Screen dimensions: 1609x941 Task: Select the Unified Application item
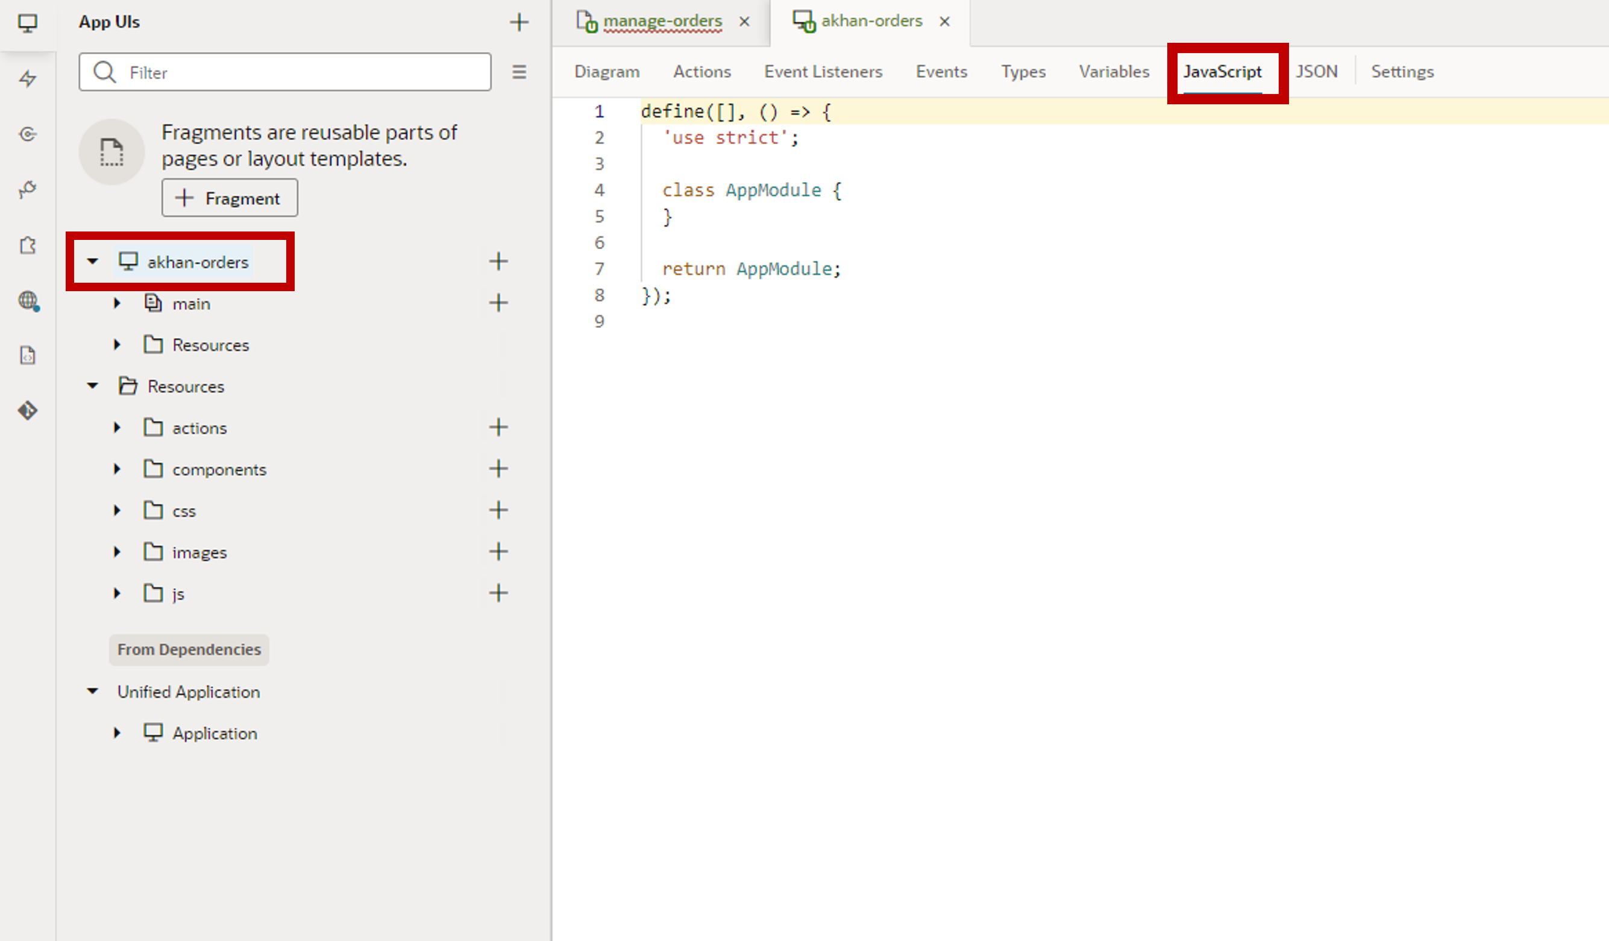pos(189,693)
